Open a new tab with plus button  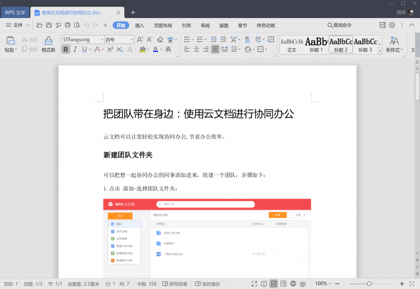[133, 12]
